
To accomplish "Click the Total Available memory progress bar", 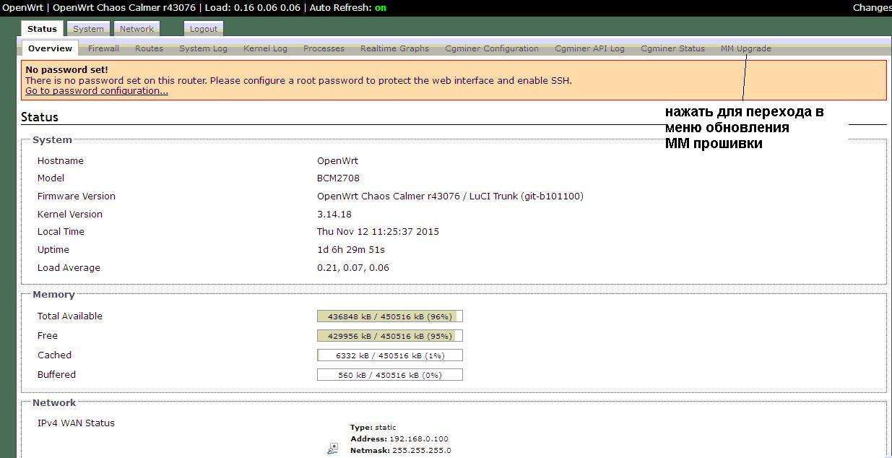I will tap(389, 316).
